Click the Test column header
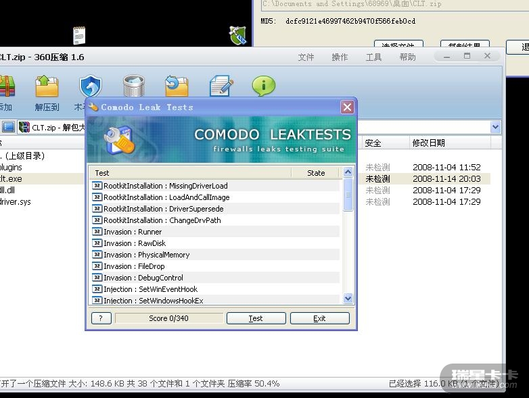This screenshot has width=529, height=398. coord(190,173)
